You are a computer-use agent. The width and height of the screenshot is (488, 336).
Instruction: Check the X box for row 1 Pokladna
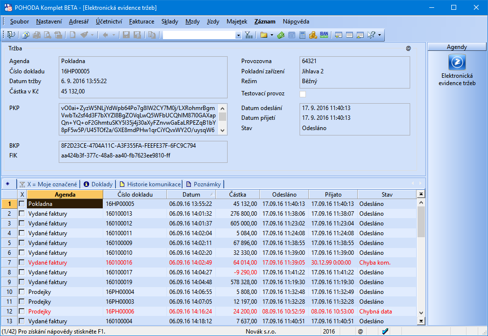click(22, 204)
